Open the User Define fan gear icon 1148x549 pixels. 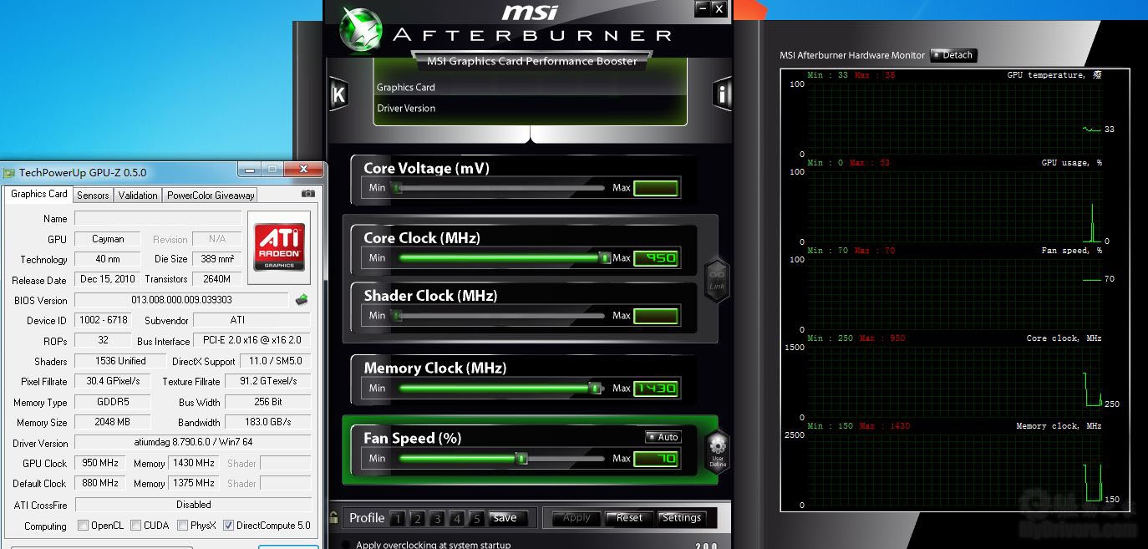[x=718, y=452]
